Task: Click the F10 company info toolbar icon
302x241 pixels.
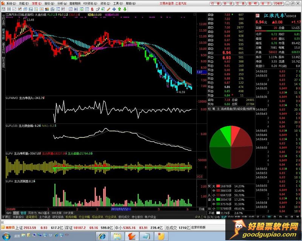Action: point(31,9)
